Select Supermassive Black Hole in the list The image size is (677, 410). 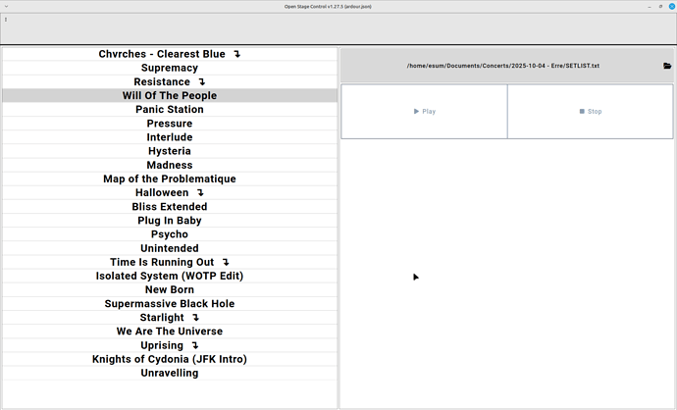coord(170,304)
